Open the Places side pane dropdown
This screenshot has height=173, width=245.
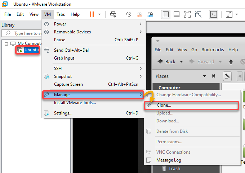point(204,76)
